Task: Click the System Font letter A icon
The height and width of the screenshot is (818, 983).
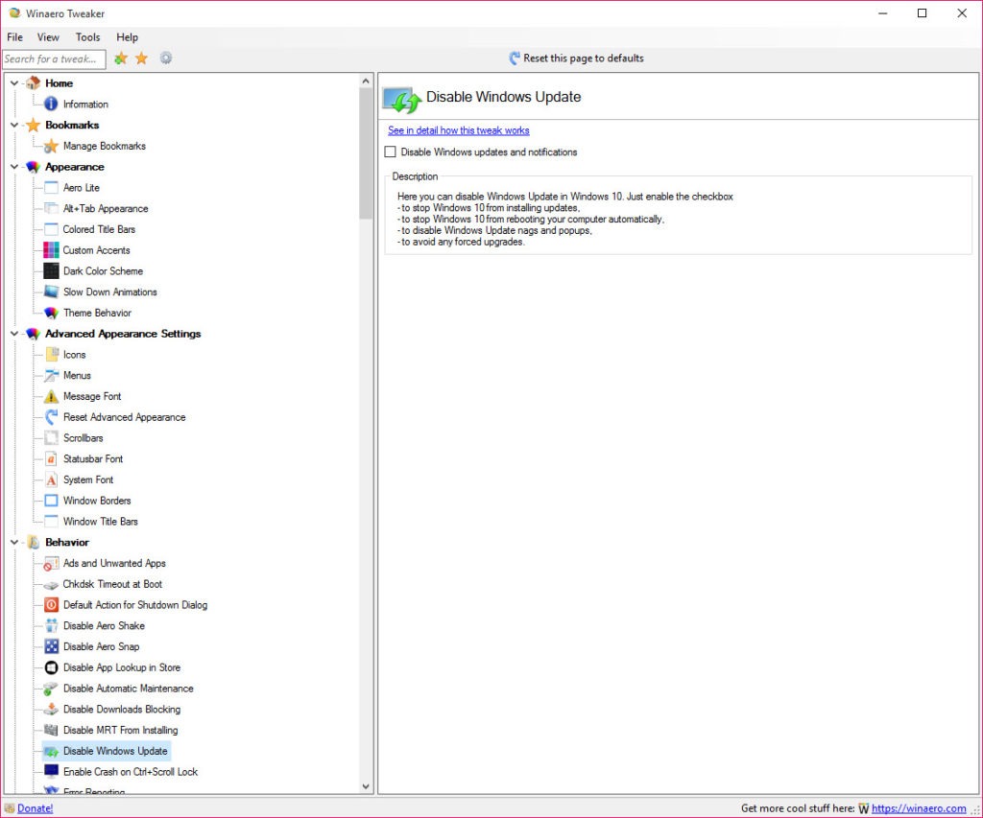Action: pyautogui.click(x=51, y=479)
